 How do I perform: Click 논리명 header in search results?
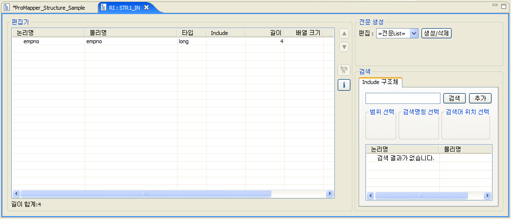tap(403, 150)
